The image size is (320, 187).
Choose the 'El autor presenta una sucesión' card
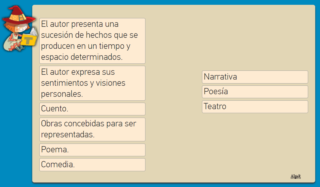coord(92,41)
